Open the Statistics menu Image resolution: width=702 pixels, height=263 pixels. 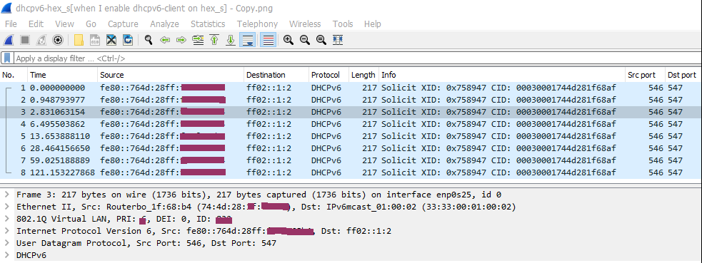click(208, 24)
